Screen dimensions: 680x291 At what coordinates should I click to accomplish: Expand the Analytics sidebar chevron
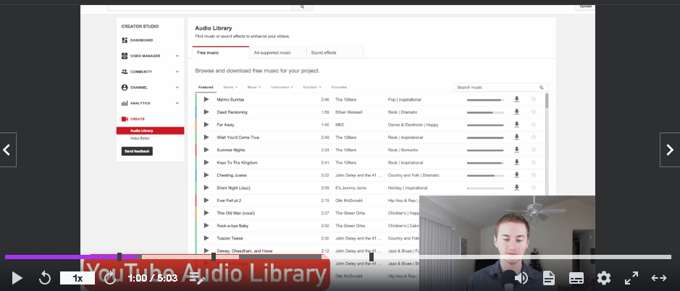coord(177,104)
